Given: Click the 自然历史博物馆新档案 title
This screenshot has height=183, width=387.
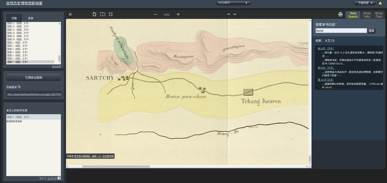Looking at the screenshot, I should click(x=24, y=3).
